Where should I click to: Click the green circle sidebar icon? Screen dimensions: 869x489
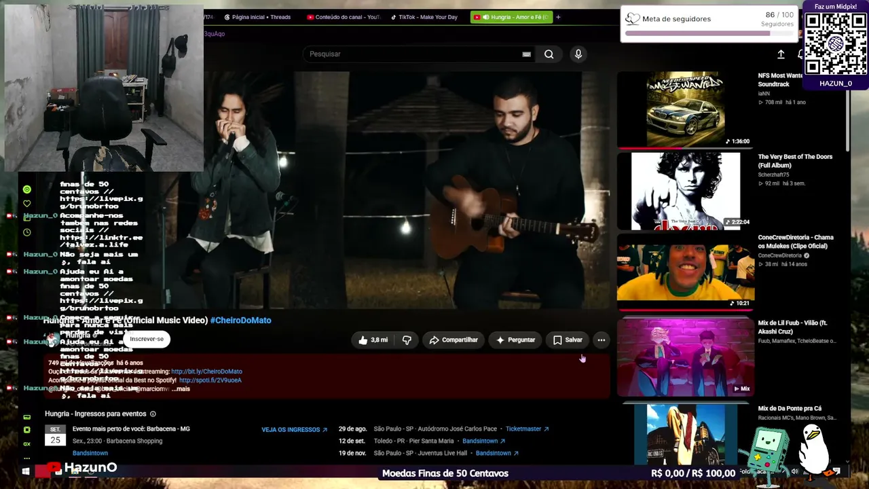[27, 189]
